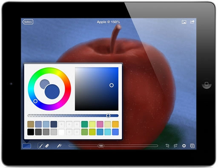
Task: Select the paintbrush tool
Action: click(41, 146)
